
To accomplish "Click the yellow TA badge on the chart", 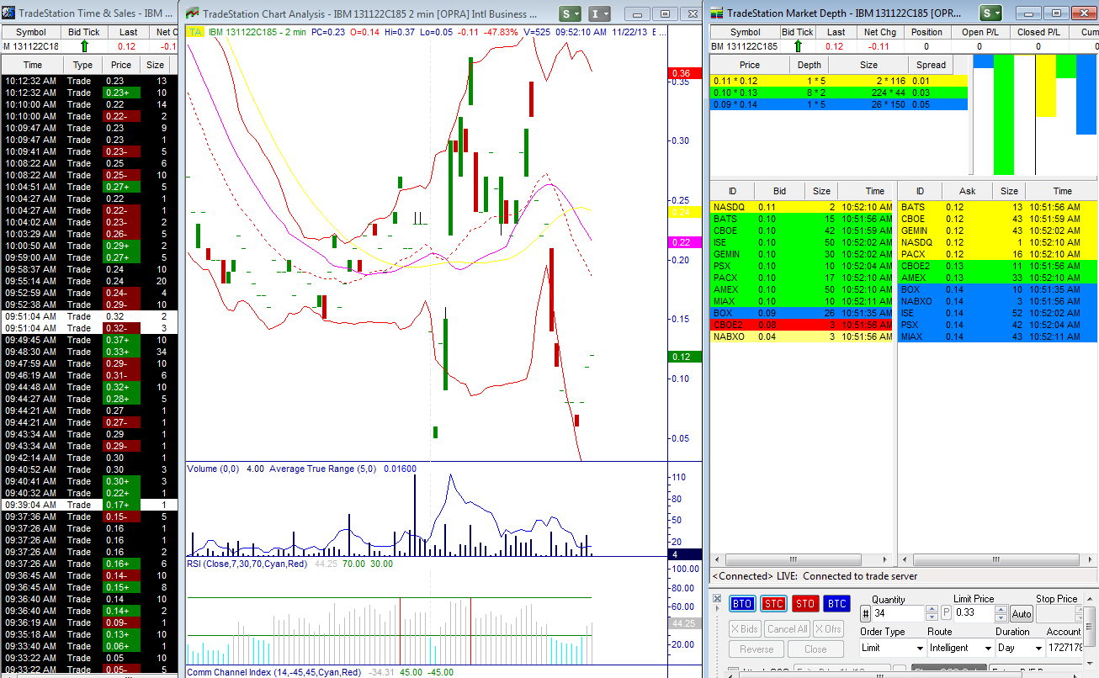I will coord(195,32).
